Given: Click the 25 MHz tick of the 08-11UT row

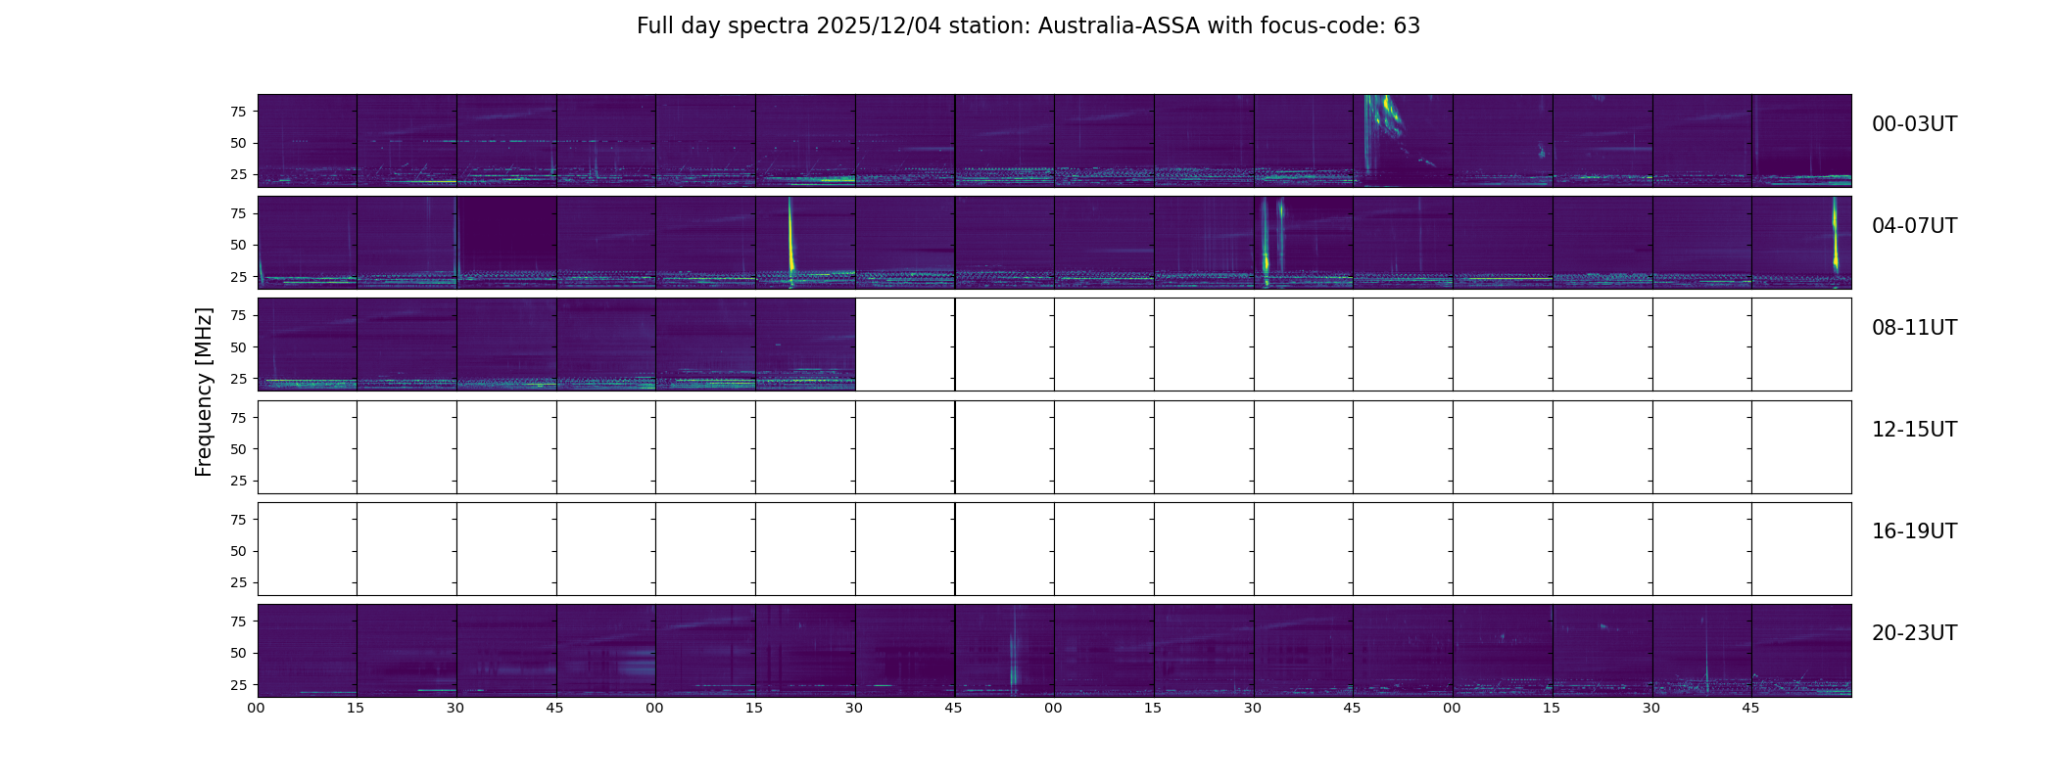Looking at the screenshot, I should click(238, 379).
